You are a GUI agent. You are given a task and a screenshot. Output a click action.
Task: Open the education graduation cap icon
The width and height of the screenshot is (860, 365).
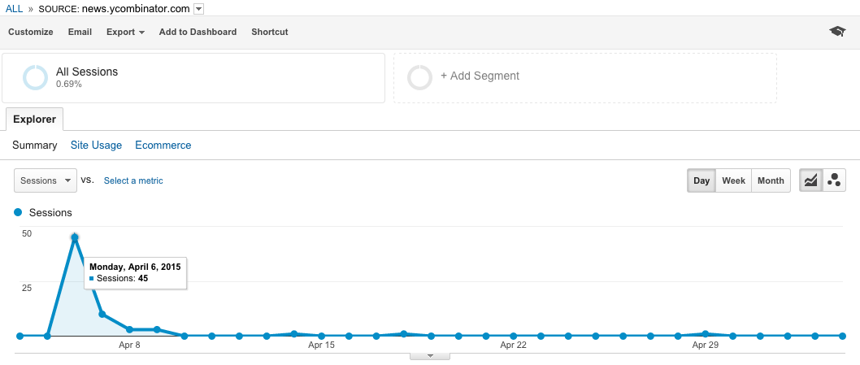(837, 32)
